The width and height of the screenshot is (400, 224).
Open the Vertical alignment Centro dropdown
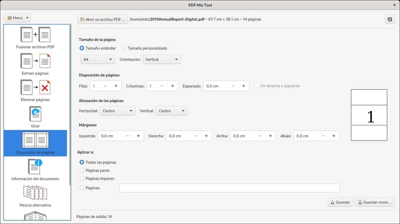coord(172,111)
